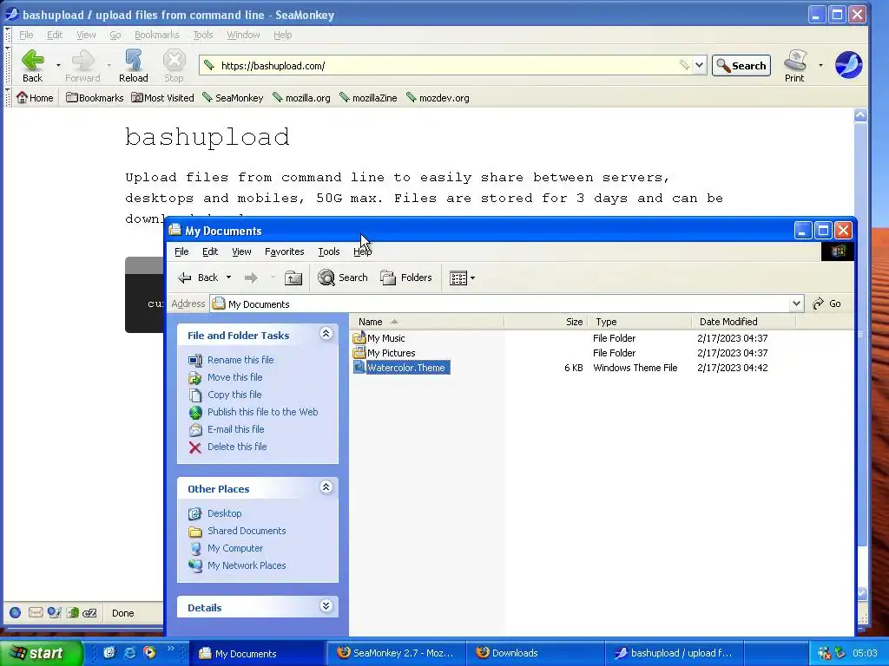889x666 pixels.
Task: Open My Documents File menu
Action: click(181, 251)
